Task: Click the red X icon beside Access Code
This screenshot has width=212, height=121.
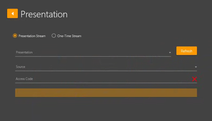Action: coord(194,79)
